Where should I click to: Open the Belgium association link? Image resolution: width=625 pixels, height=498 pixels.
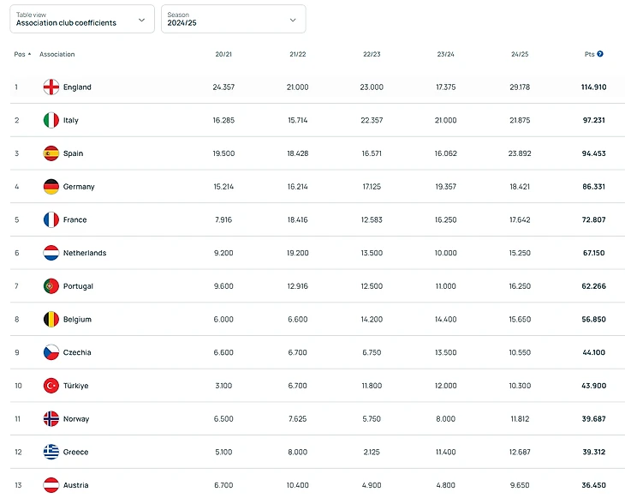(77, 320)
